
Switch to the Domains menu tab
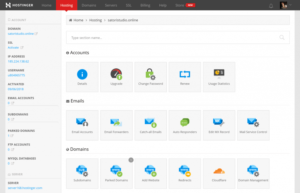pyautogui.click(x=89, y=5)
